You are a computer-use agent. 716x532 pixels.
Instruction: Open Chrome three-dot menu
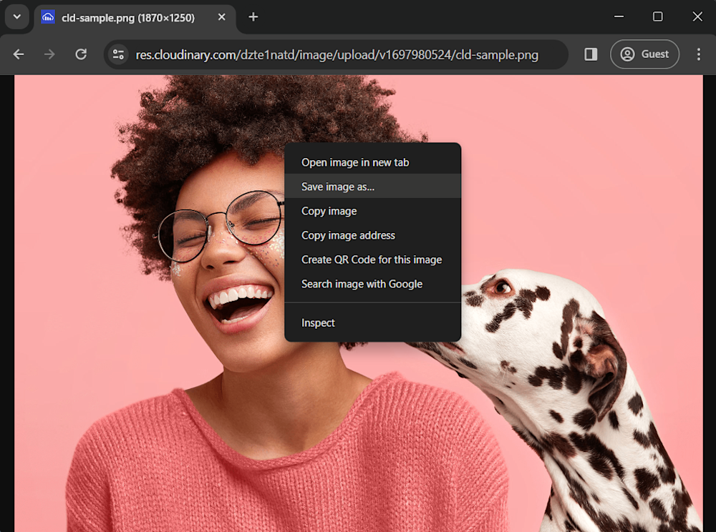698,54
